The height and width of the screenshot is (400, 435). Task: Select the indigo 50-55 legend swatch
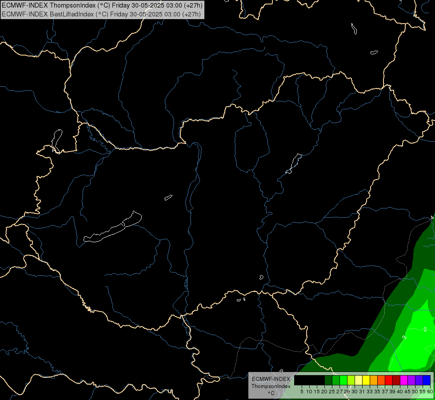[419, 380]
